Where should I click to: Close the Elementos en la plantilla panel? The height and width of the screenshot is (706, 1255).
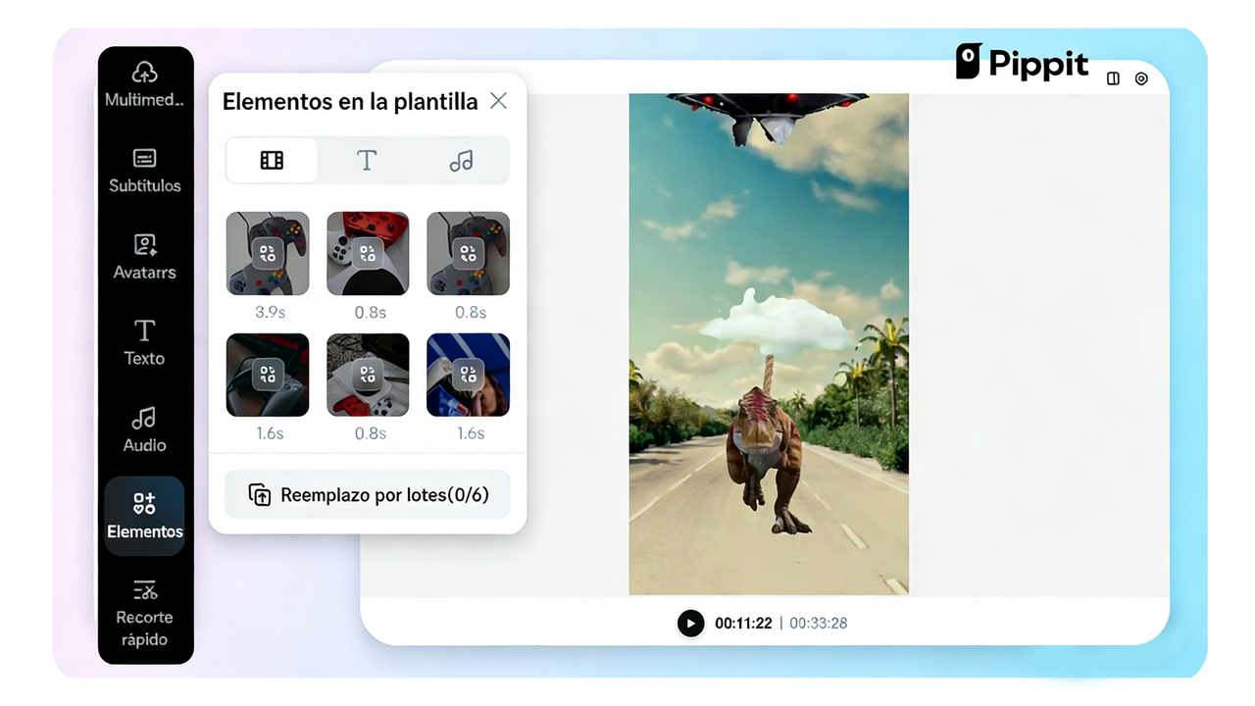click(498, 100)
